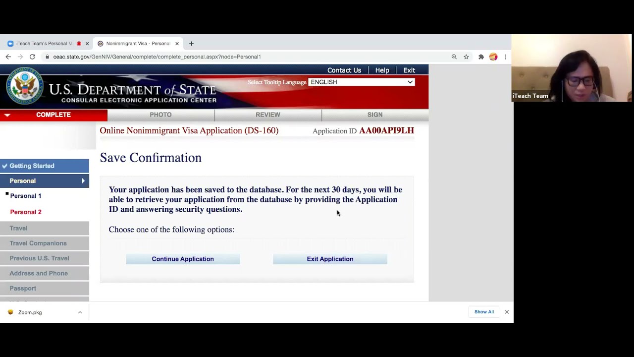Expand the Zoom.pkg download options chevron
This screenshot has width=634, height=357.
point(80,312)
